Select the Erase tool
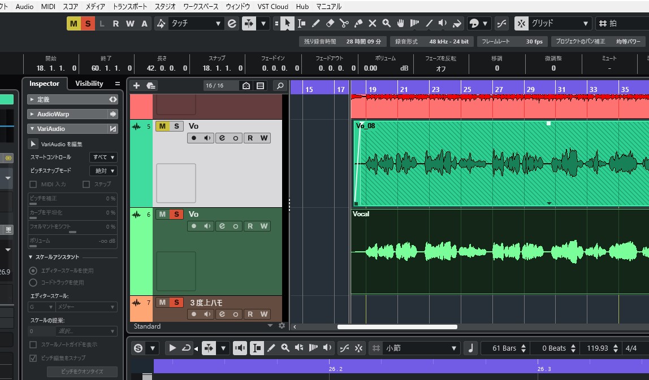Image resolution: width=649 pixels, height=380 pixels. coord(330,24)
